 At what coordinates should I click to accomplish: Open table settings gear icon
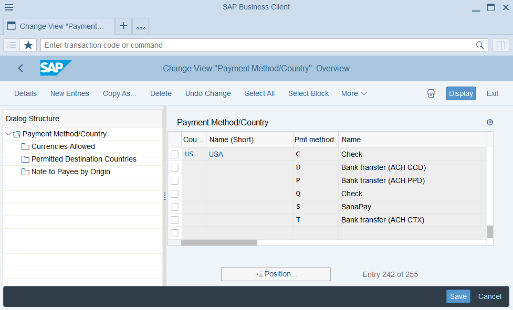click(490, 122)
